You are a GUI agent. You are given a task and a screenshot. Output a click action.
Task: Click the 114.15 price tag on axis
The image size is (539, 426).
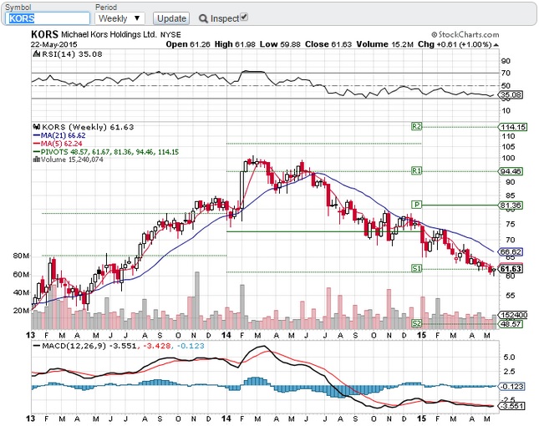click(x=512, y=127)
